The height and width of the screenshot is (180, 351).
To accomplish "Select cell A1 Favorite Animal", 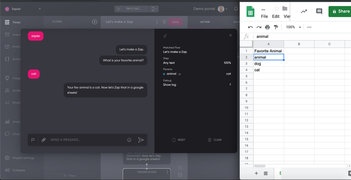I will [269, 51].
